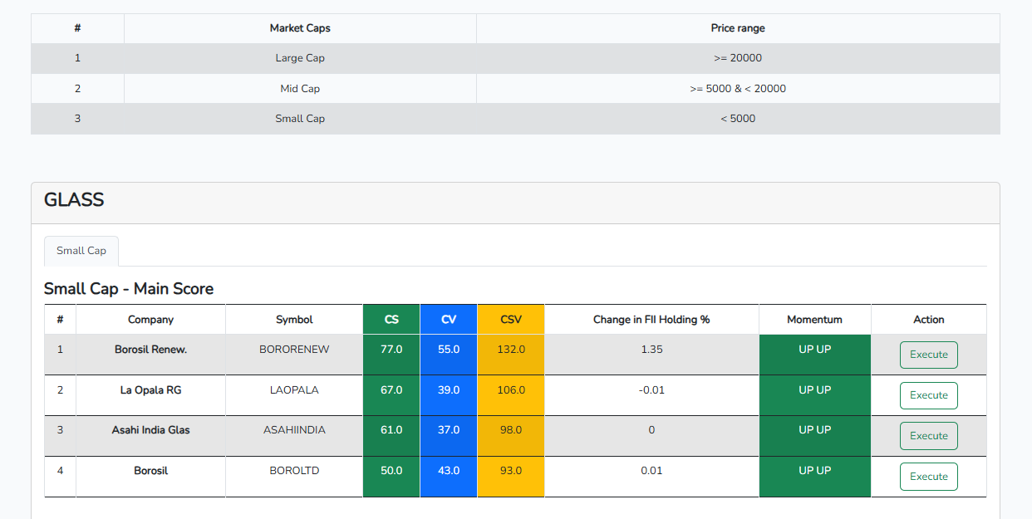Click price range < 5000

click(x=738, y=119)
